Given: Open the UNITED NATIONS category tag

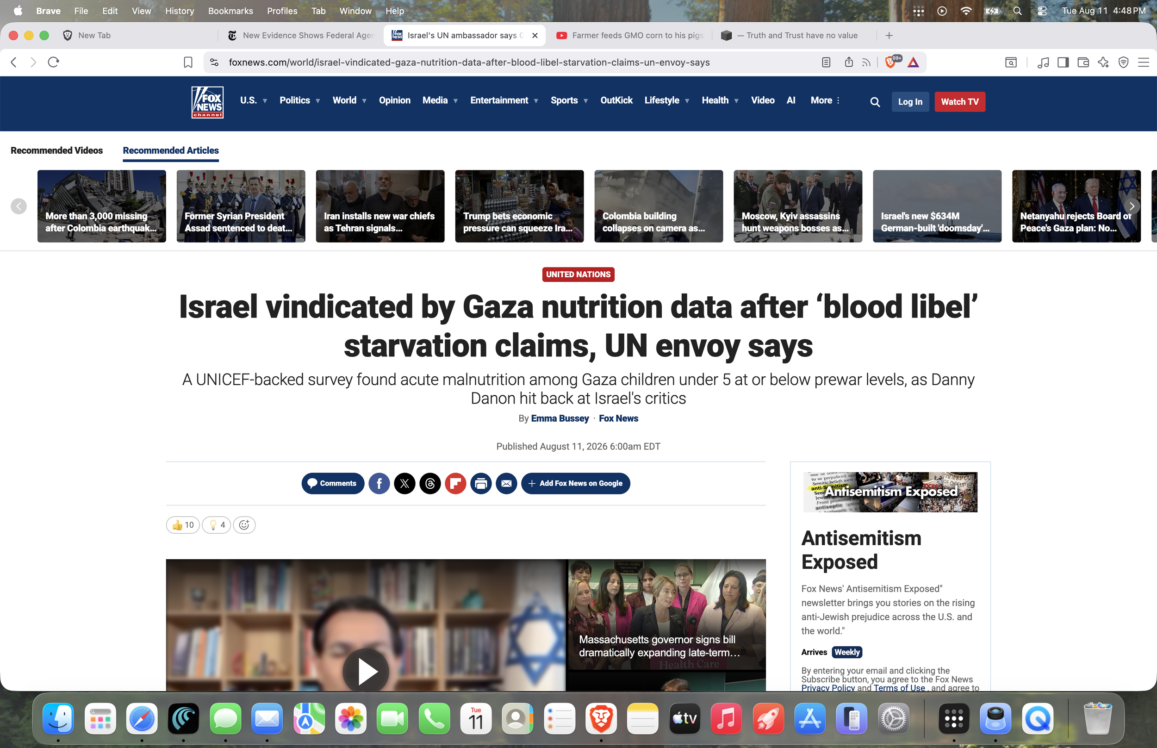Looking at the screenshot, I should click(578, 274).
